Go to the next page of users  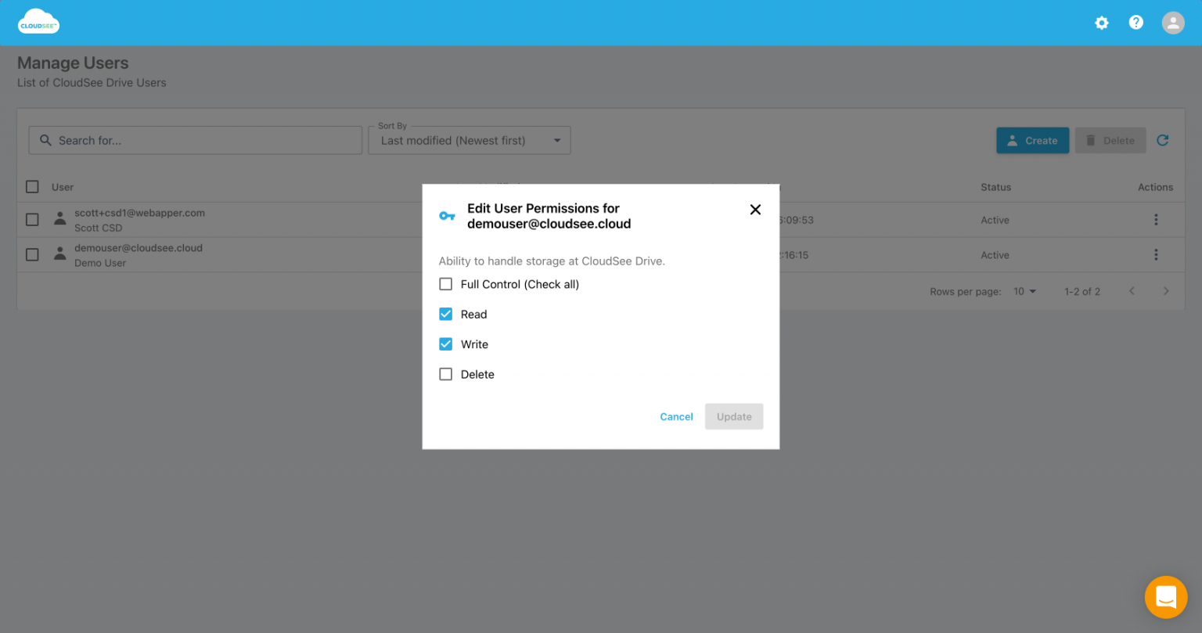(x=1166, y=290)
